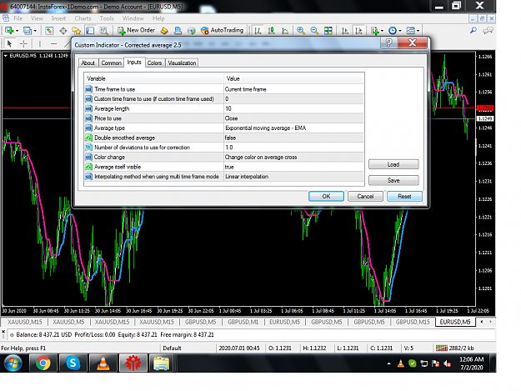Image resolution: width=521 pixels, height=391 pixels.
Task: Click the Load button
Action: click(393, 164)
